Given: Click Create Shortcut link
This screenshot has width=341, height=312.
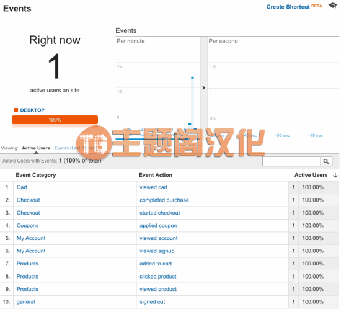Looking at the screenshot, I should [x=288, y=7].
